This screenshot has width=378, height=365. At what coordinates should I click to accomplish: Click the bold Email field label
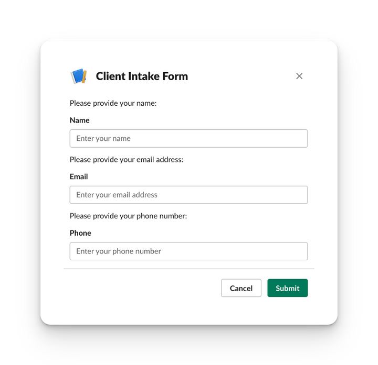79,177
